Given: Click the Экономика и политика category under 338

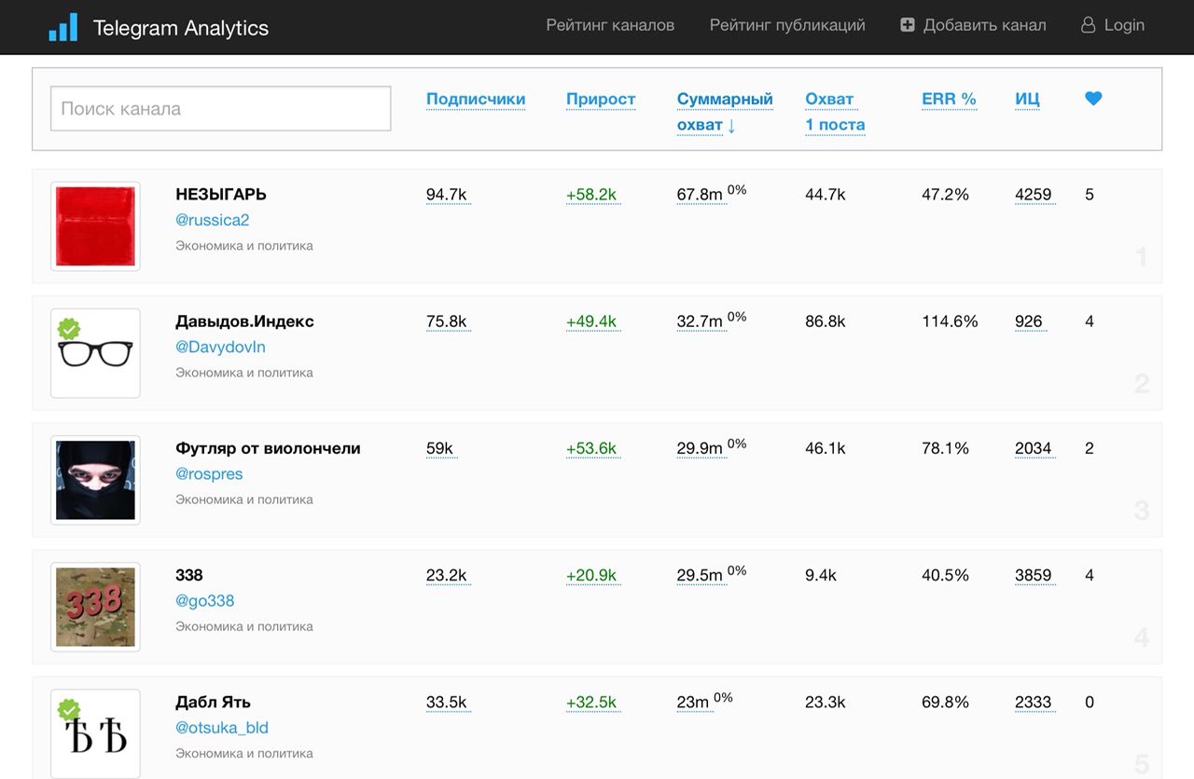Looking at the screenshot, I should tap(244, 626).
